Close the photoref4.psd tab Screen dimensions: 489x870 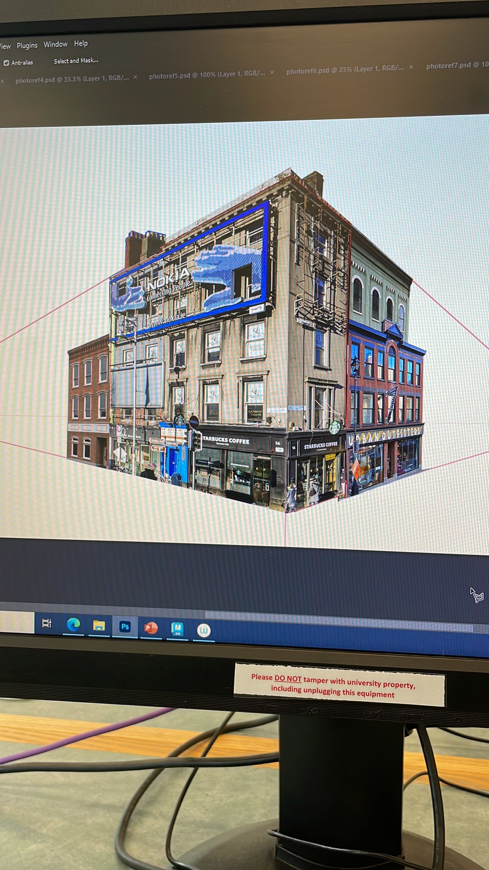click(x=135, y=77)
